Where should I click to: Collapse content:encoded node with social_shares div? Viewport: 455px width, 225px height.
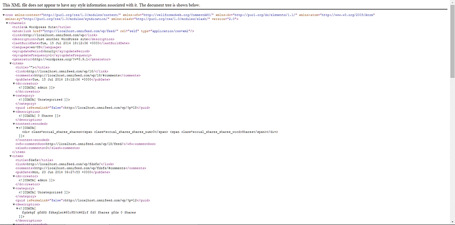[14, 124]
